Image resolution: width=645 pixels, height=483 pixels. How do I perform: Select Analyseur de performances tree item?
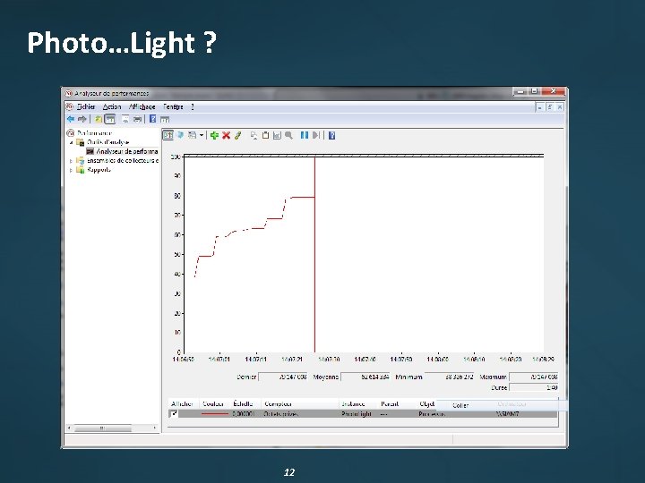point(126,151)
